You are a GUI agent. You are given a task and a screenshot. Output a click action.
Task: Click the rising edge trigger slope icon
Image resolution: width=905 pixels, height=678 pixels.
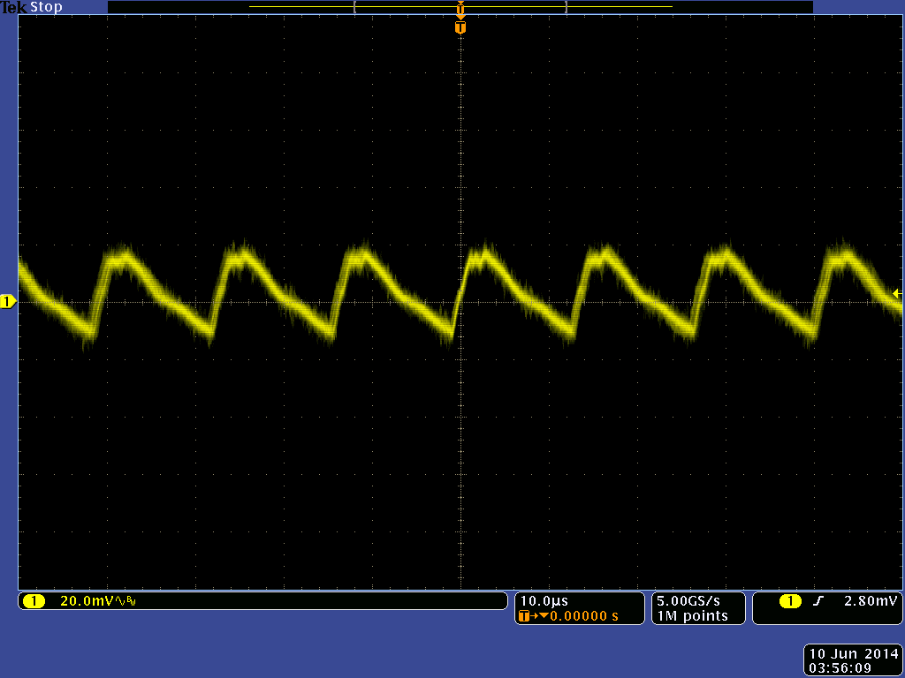[818, 601]
